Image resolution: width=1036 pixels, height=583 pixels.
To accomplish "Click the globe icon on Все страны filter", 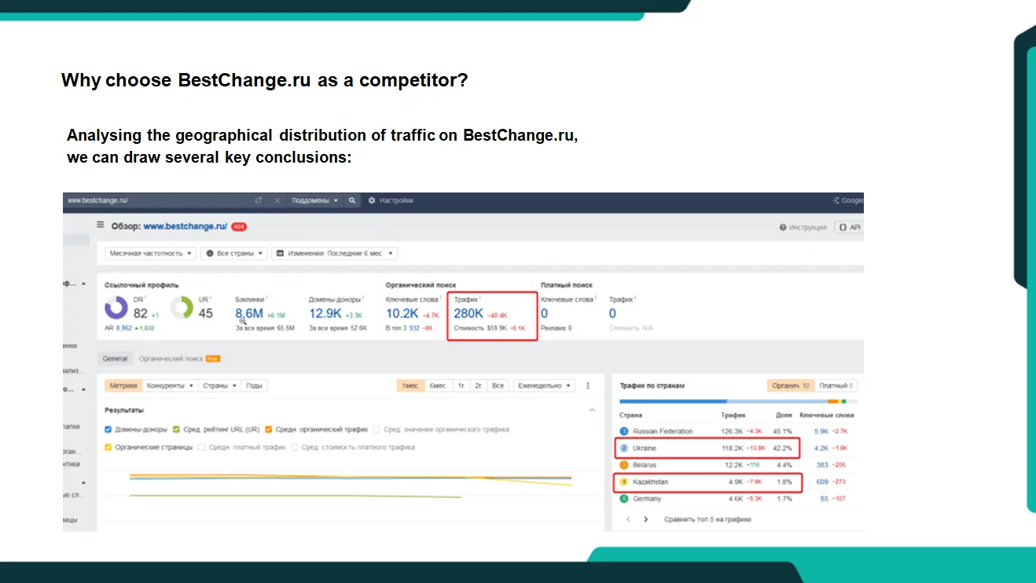I will [210, 253].
